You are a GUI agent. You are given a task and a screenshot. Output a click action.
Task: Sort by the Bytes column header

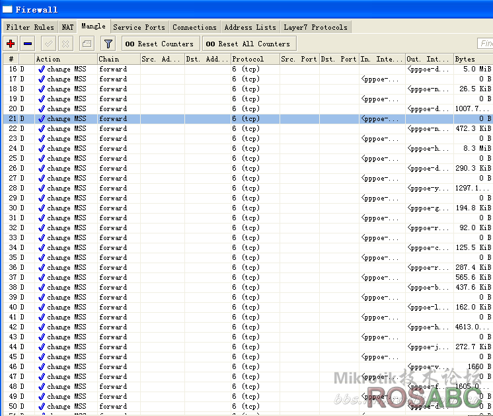pyautogui.click(x=473, y=59)
